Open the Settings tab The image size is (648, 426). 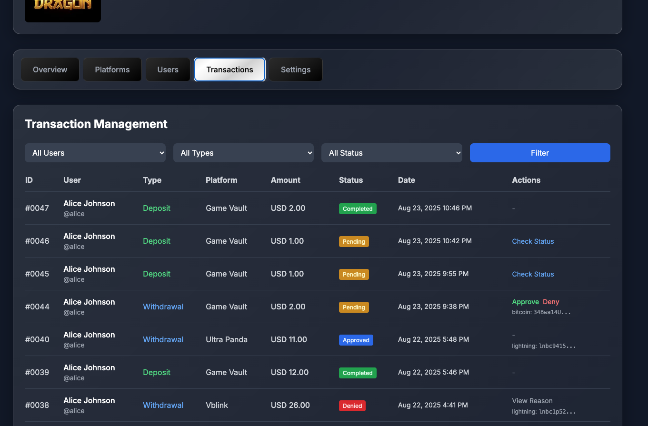tap(295, 69)
